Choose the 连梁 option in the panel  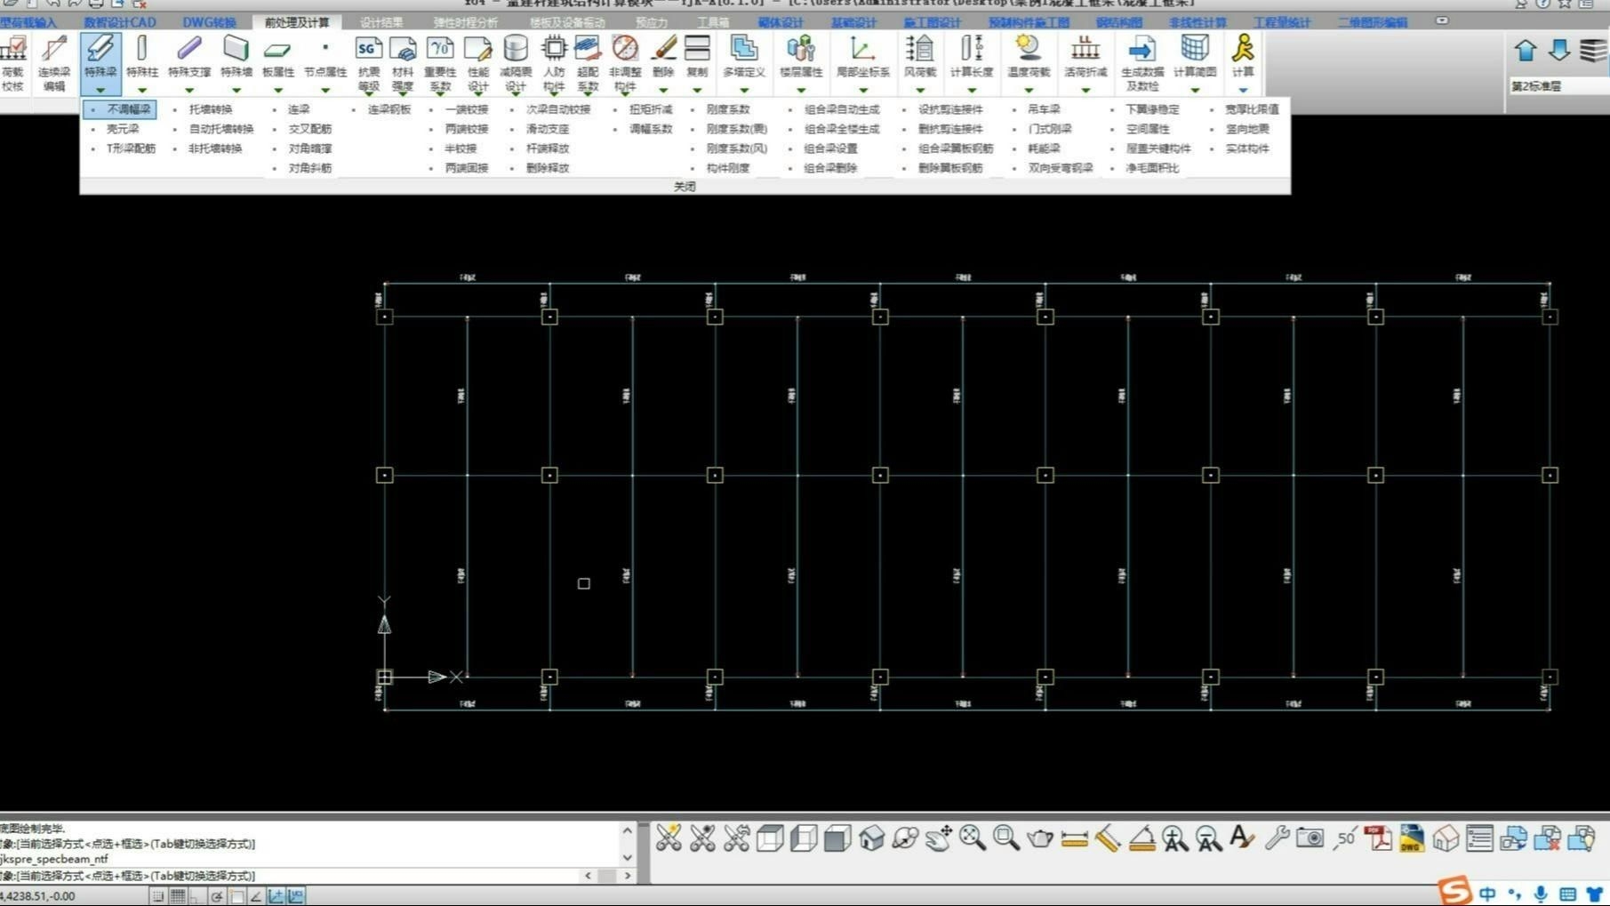[299, 109]
